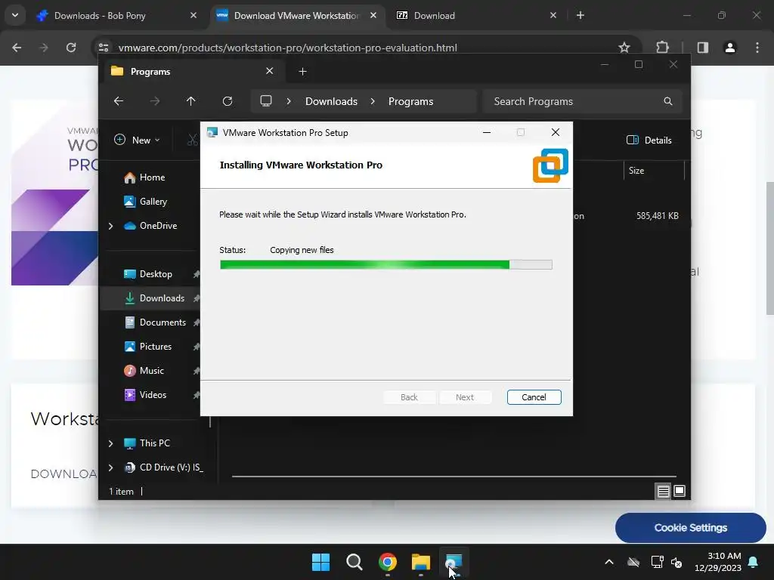Open Chrome three-dot menu
The width and height of the screenshot is (774, 580).
point(757,48)
